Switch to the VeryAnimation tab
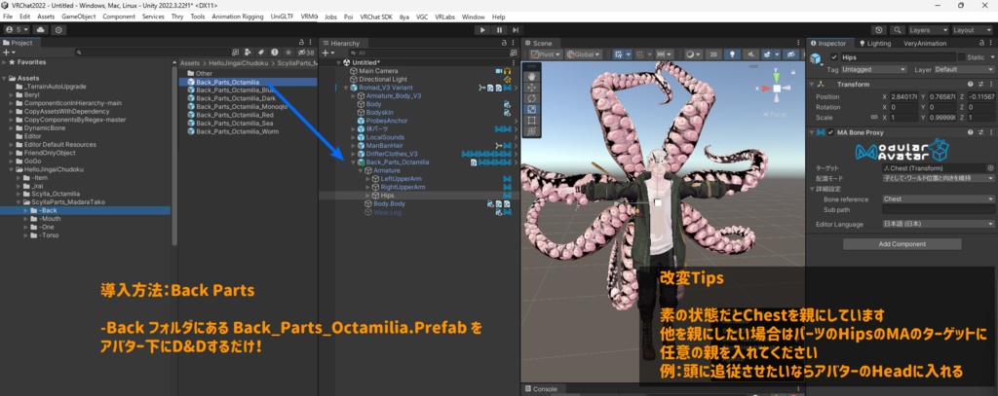Image resolution: width=998 pixels, height=396 pixels. coord(925,43)
